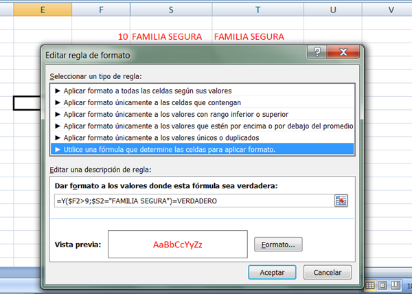Click the selected cell in column E
Screen dimensions: 412x294
pos(27,103)
